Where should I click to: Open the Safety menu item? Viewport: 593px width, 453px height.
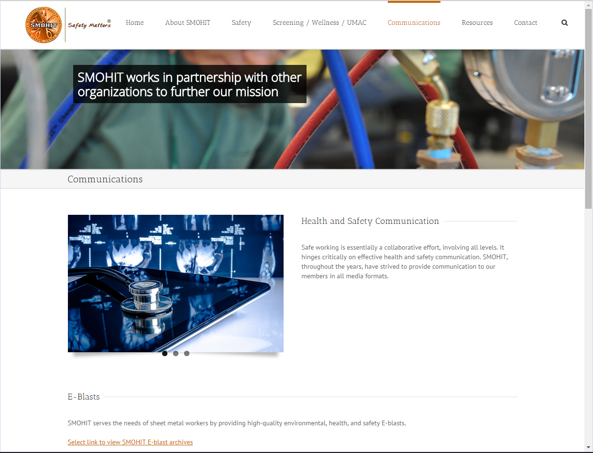point(241,22)
